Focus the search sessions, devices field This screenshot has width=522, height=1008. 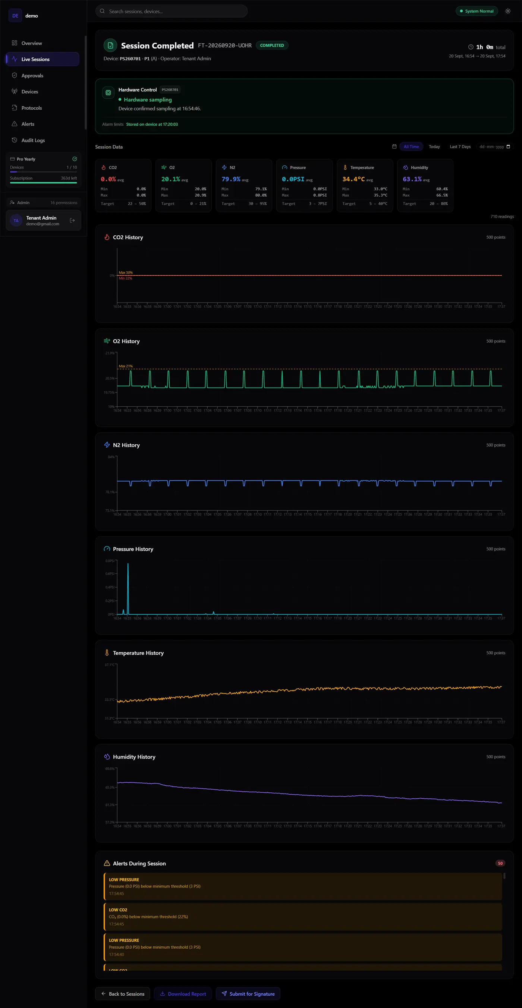[x=171, y=11]
